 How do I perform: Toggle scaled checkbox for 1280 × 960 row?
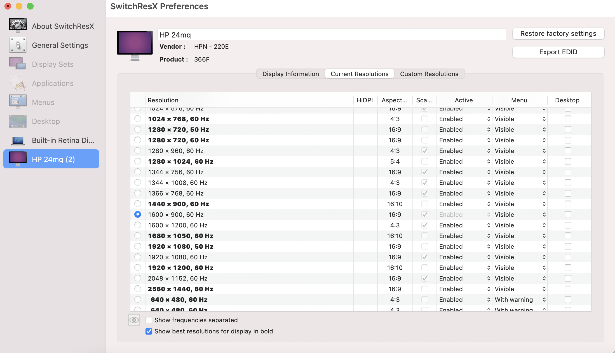point(425,151)
